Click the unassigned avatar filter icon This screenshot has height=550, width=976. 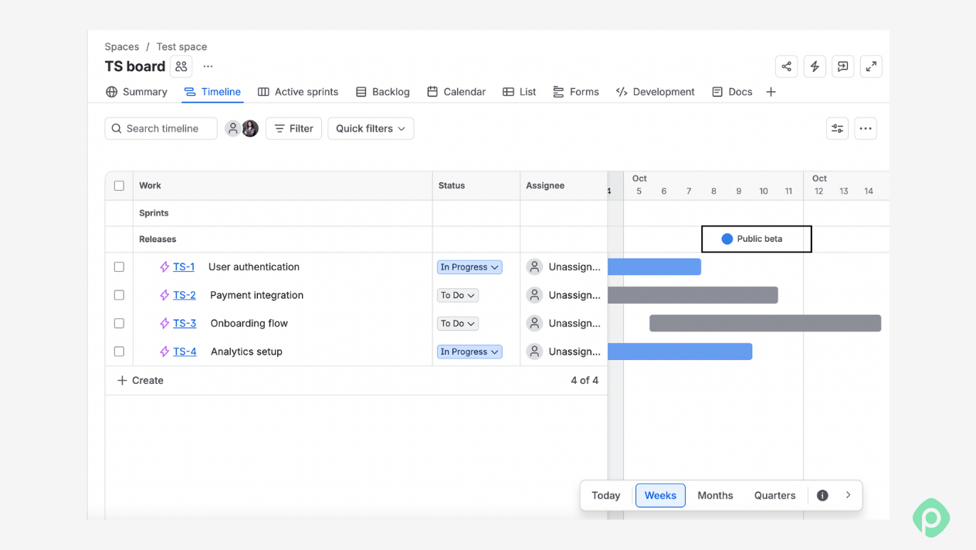click(x=233, y=128)
